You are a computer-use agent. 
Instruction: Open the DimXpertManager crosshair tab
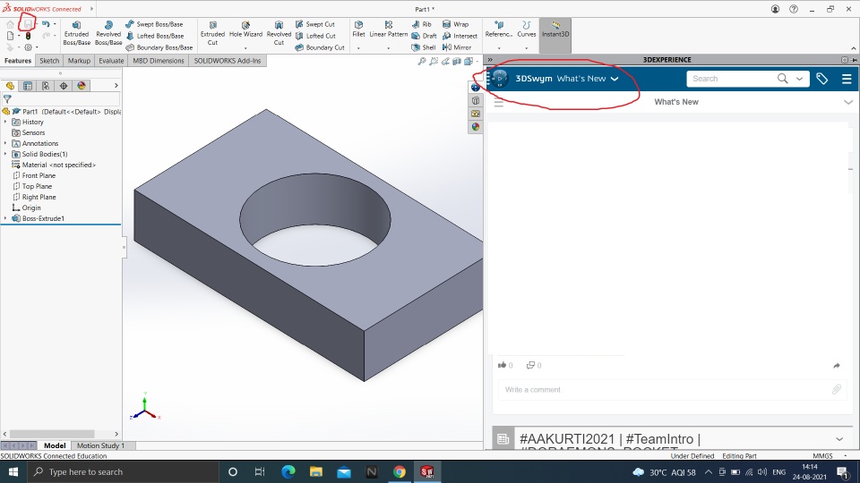click(64, 86)
